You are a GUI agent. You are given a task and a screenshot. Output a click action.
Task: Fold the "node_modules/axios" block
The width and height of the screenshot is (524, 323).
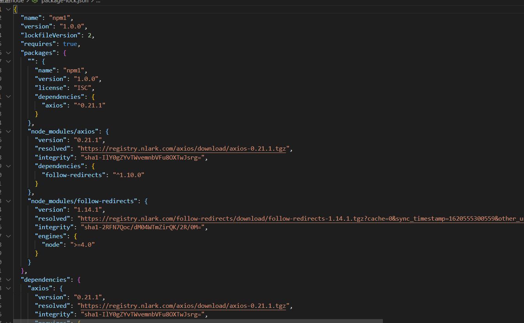pyautogui.click(x=8, y=131)
